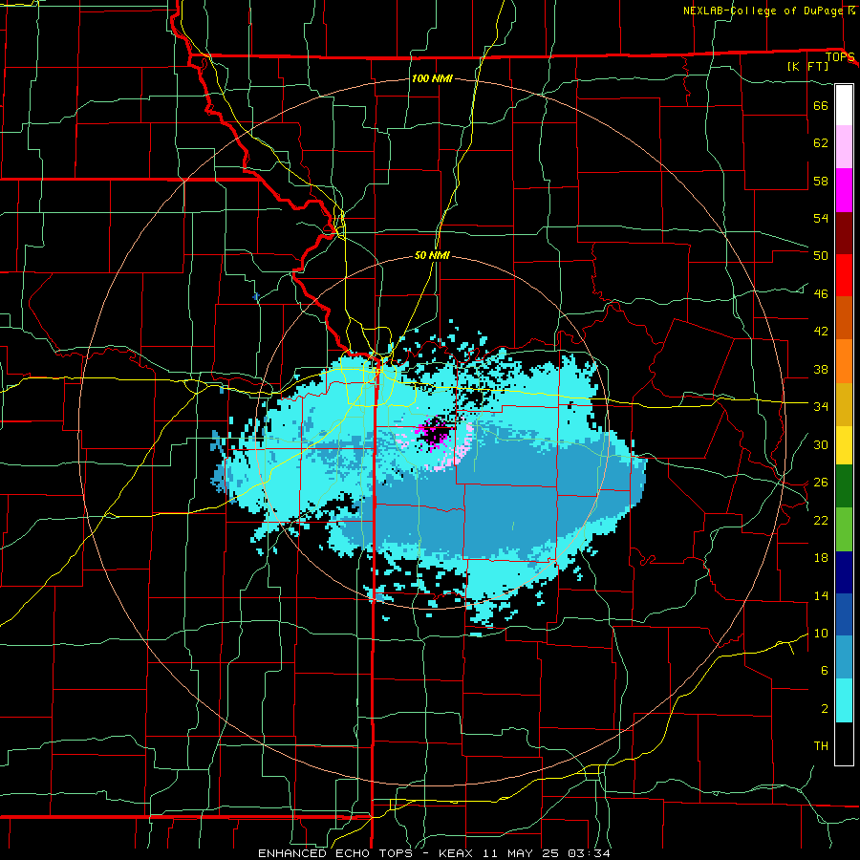Screen dimensions: 860x860
Task: Click the navy blue legend swatch
Action: click(x=844, y=572)
